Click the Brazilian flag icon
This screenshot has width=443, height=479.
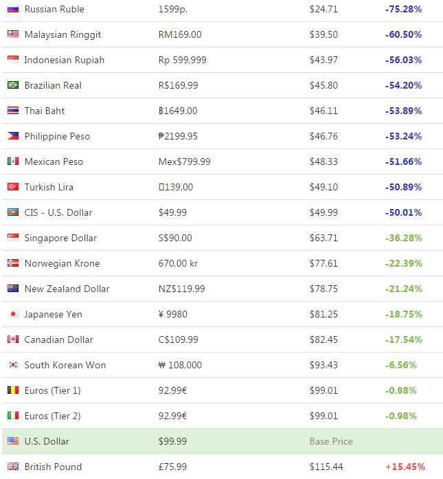[13, 85]
